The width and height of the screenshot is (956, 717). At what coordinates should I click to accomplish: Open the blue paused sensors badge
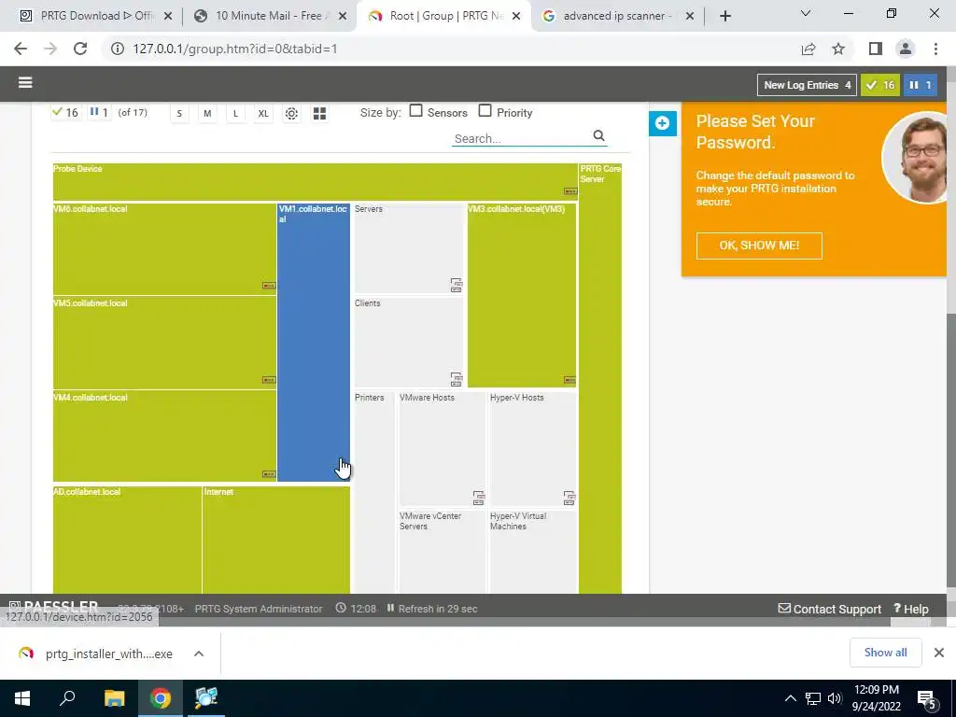[x=921, y=85]
